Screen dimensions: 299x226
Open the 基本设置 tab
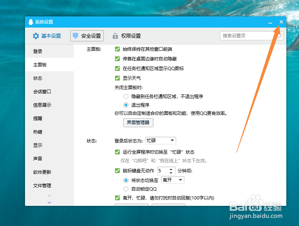[x=47, y=36]
